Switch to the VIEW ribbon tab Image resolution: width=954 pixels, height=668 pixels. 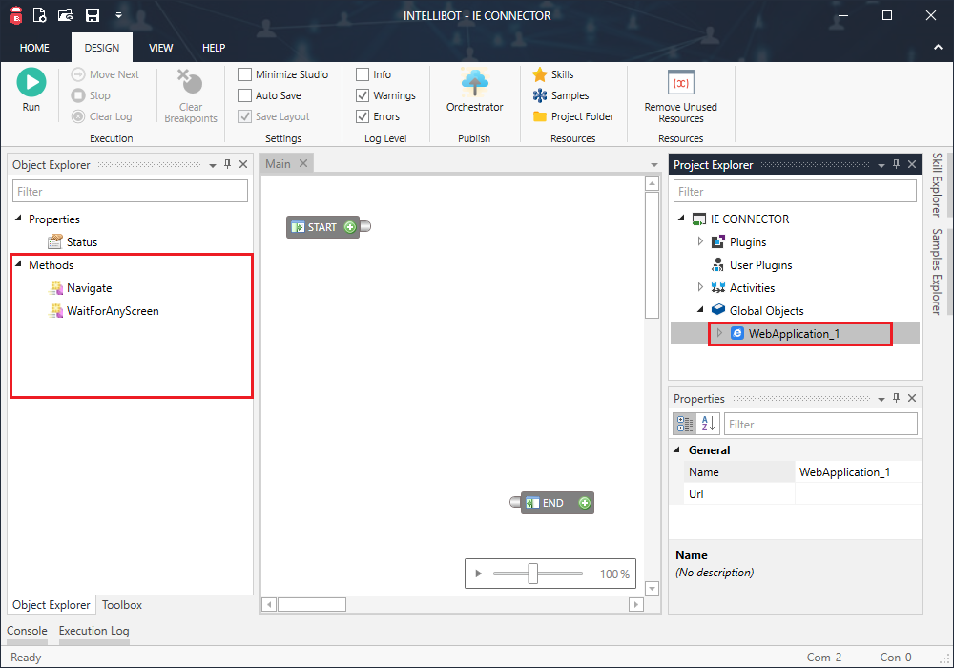[x=160, y=47]
